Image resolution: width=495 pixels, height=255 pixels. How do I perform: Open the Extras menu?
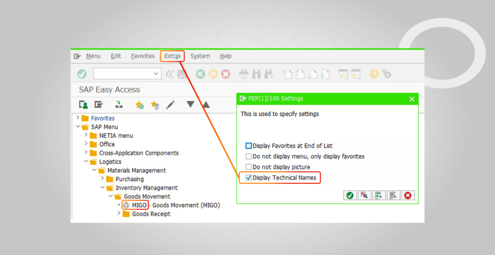(172, 56)
